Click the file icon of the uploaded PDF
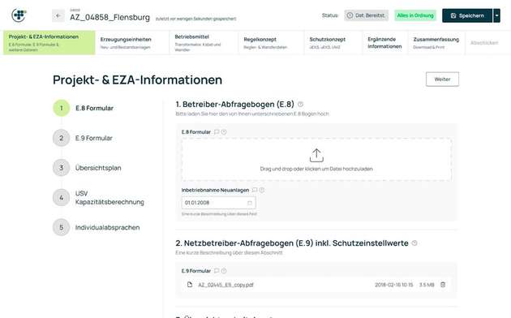511x318 pixels. [x=190, y=285]
